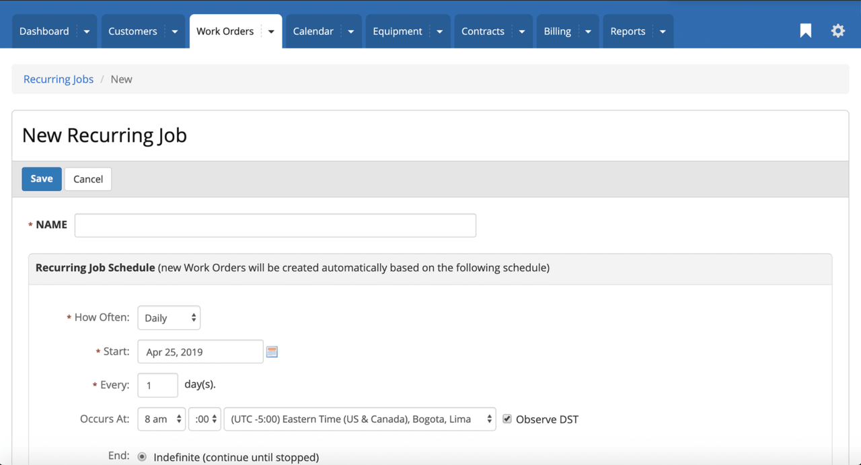Save the new recurring job

(41, 178)
